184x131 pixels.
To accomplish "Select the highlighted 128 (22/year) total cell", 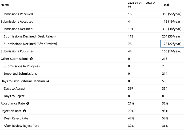I will coord(172,44).
